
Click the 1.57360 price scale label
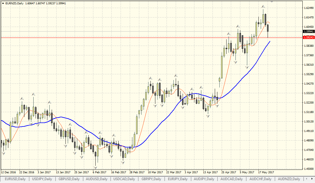point(309,55)
